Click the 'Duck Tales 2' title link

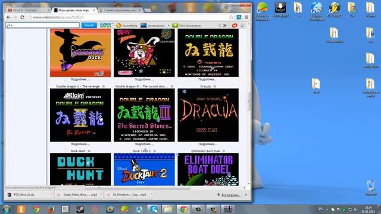click(142, 151)
